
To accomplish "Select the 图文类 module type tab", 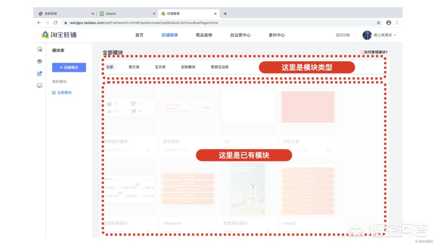I will [134, 67].
